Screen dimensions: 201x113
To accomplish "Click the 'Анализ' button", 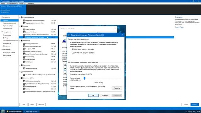I will pyautogui.click(x=186, y=105).
